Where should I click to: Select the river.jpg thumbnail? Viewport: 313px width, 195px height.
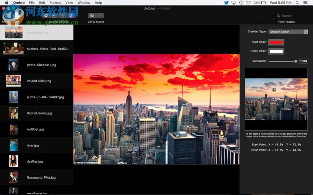(x=14, y=145)
